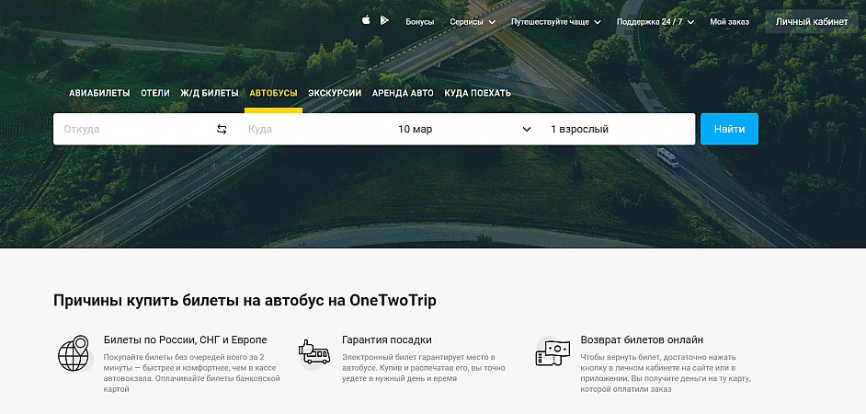Click the globe icon for tickets across Russia
Screen dimensions: 866x414
(x=73, y=352)
